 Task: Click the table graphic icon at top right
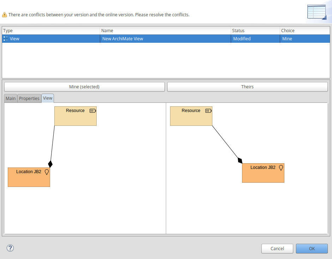(317, 12)
